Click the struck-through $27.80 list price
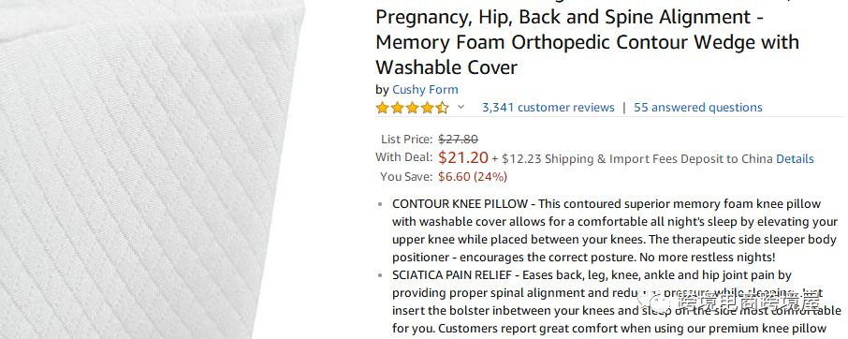Screen dimensions: 848x339 click(458, 140)
